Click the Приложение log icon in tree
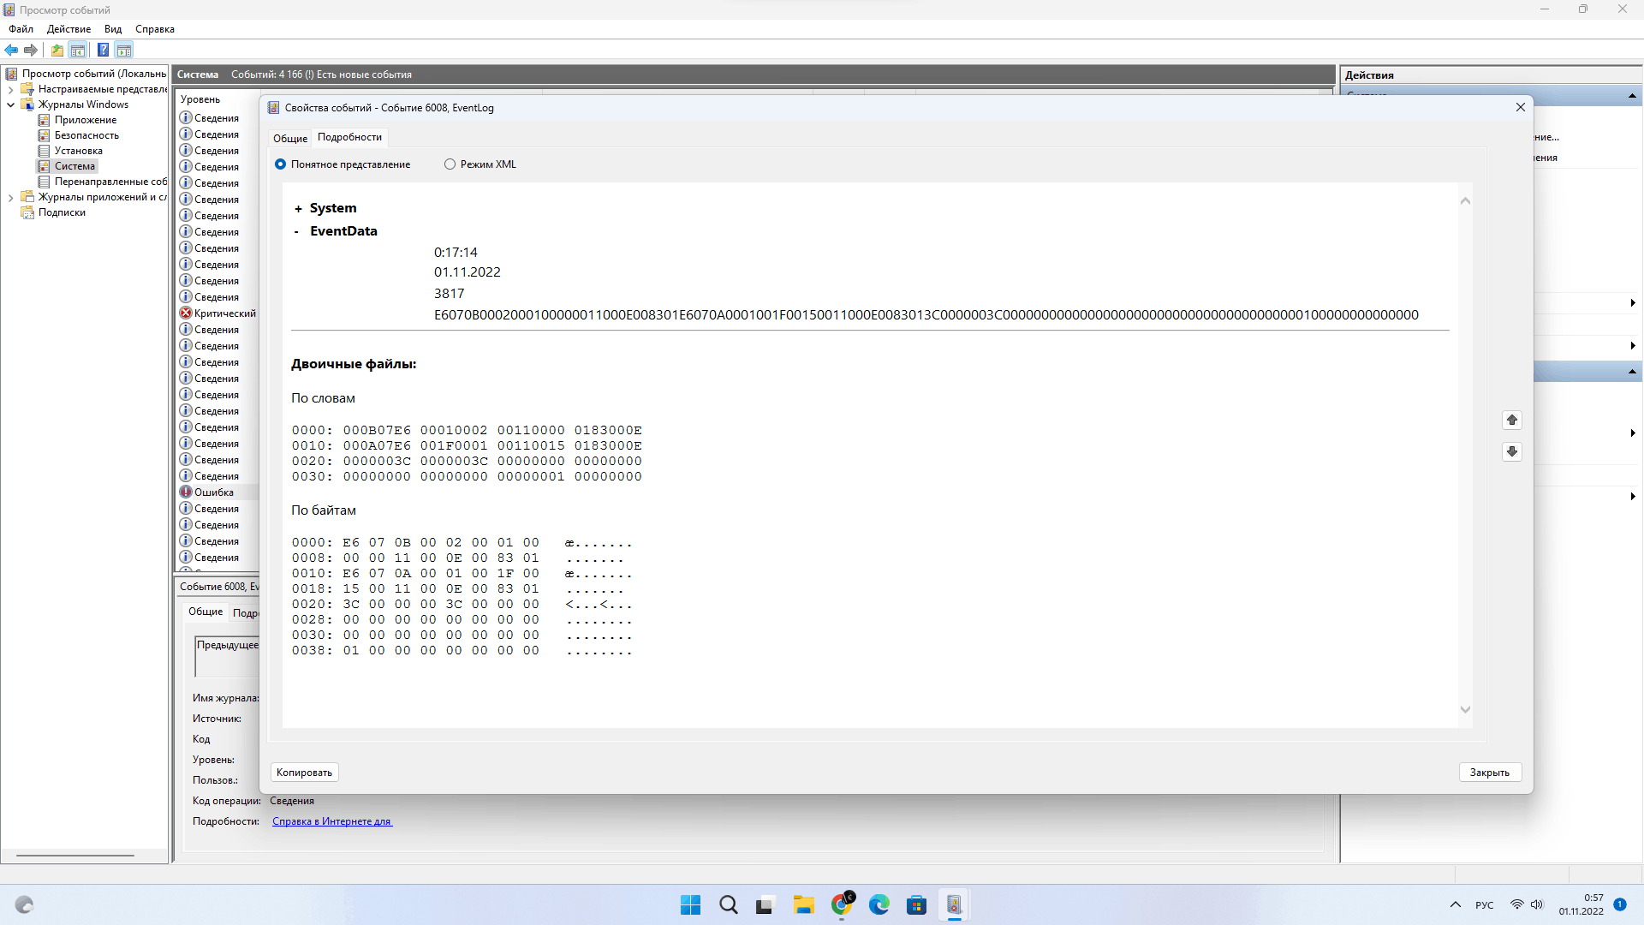Viewport: 1644px width, 925px height. click(44, 120)
